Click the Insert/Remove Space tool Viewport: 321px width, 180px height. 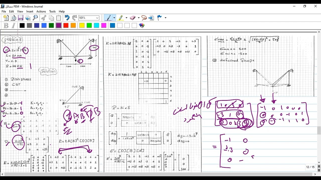(151, 18)
